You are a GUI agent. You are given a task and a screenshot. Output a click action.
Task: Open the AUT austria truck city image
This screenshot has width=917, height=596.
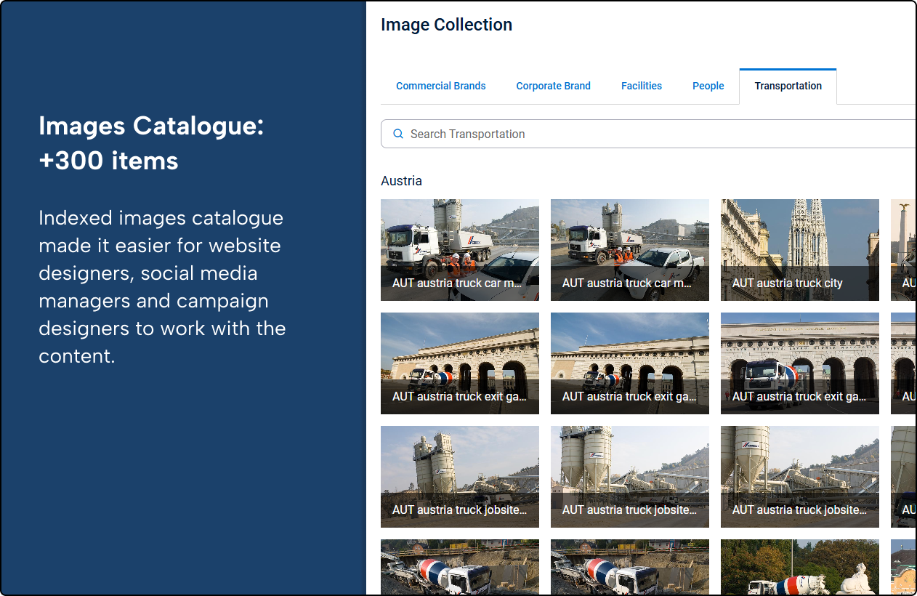pyautogui.click(x=799, y=250)
